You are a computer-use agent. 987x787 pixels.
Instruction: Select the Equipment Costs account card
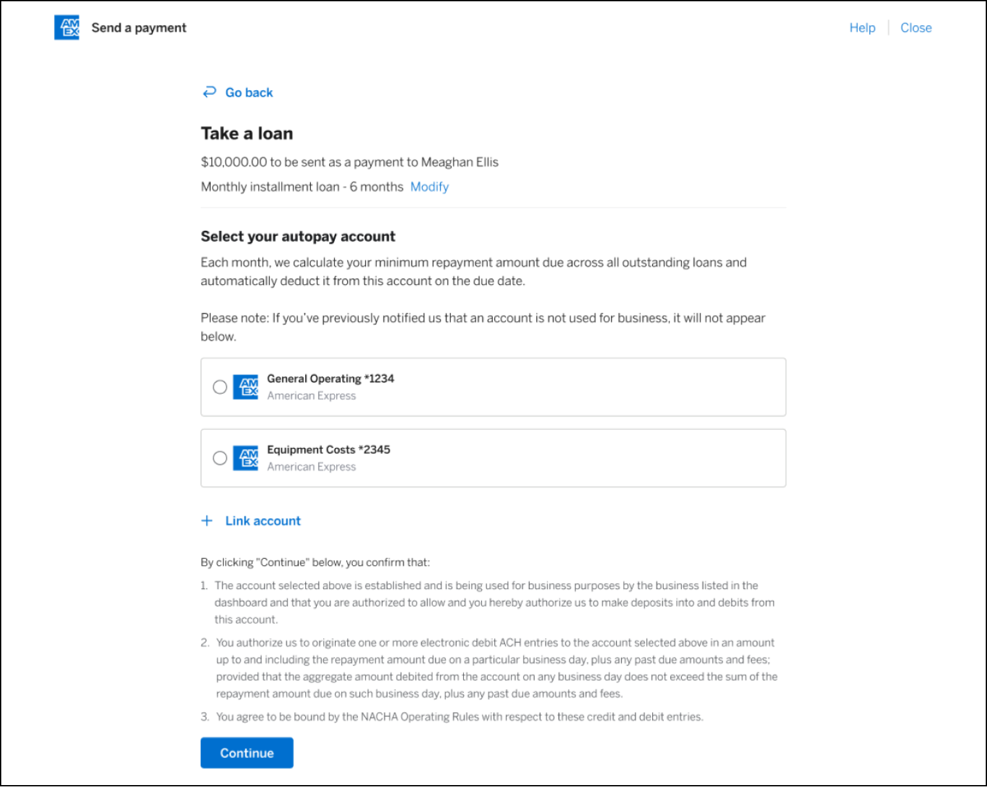tap(494, 458)
